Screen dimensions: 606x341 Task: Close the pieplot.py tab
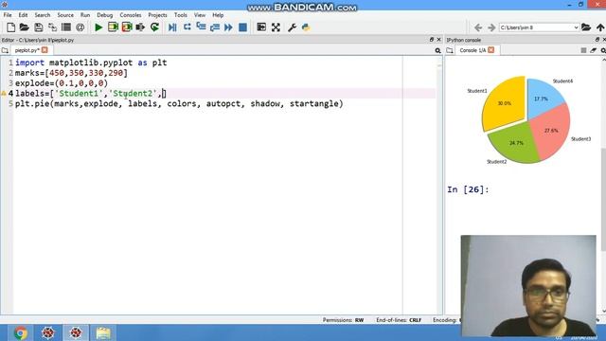click(45, 50)
